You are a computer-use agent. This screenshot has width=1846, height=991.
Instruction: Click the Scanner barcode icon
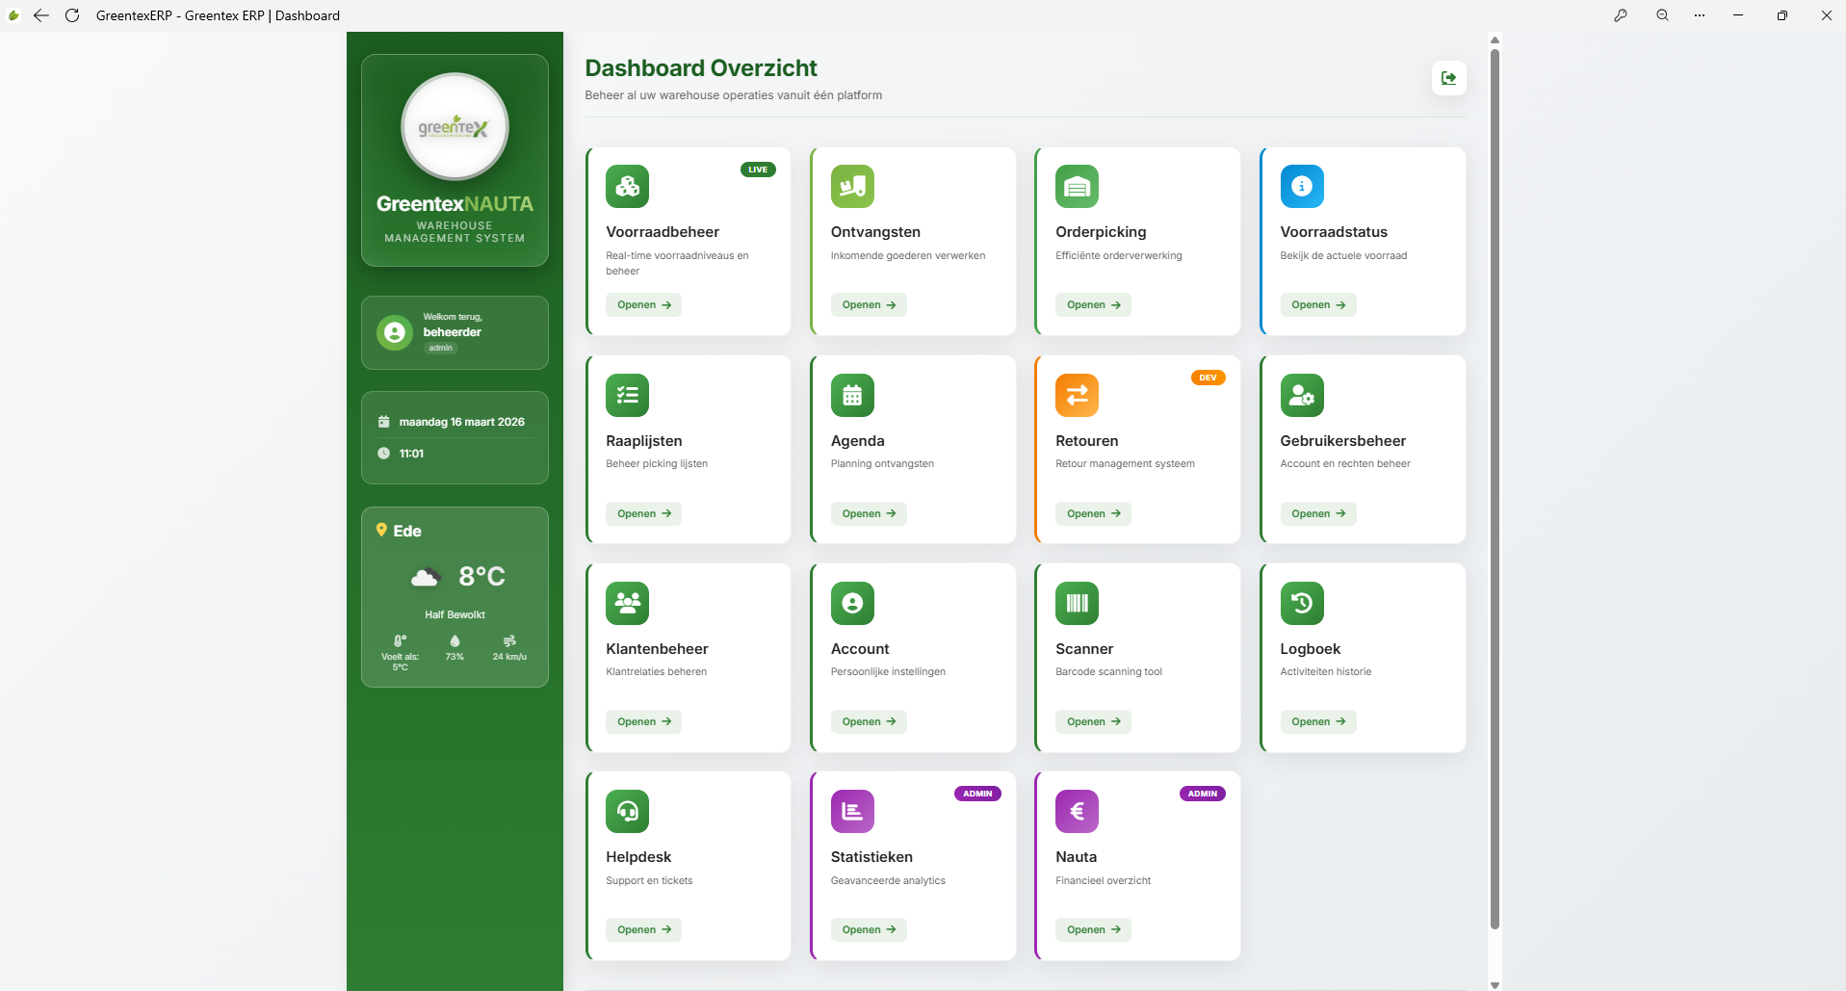[x=1077, y=603]
